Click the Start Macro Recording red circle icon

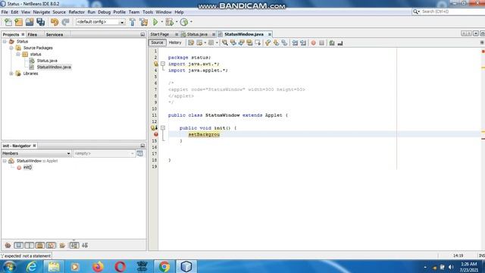tap(313, 43)
